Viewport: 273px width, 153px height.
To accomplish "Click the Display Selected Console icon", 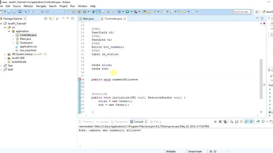I will [263, 122].
